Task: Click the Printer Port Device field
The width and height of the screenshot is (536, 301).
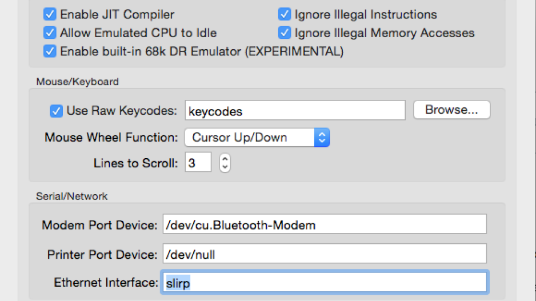Action: 325,254
